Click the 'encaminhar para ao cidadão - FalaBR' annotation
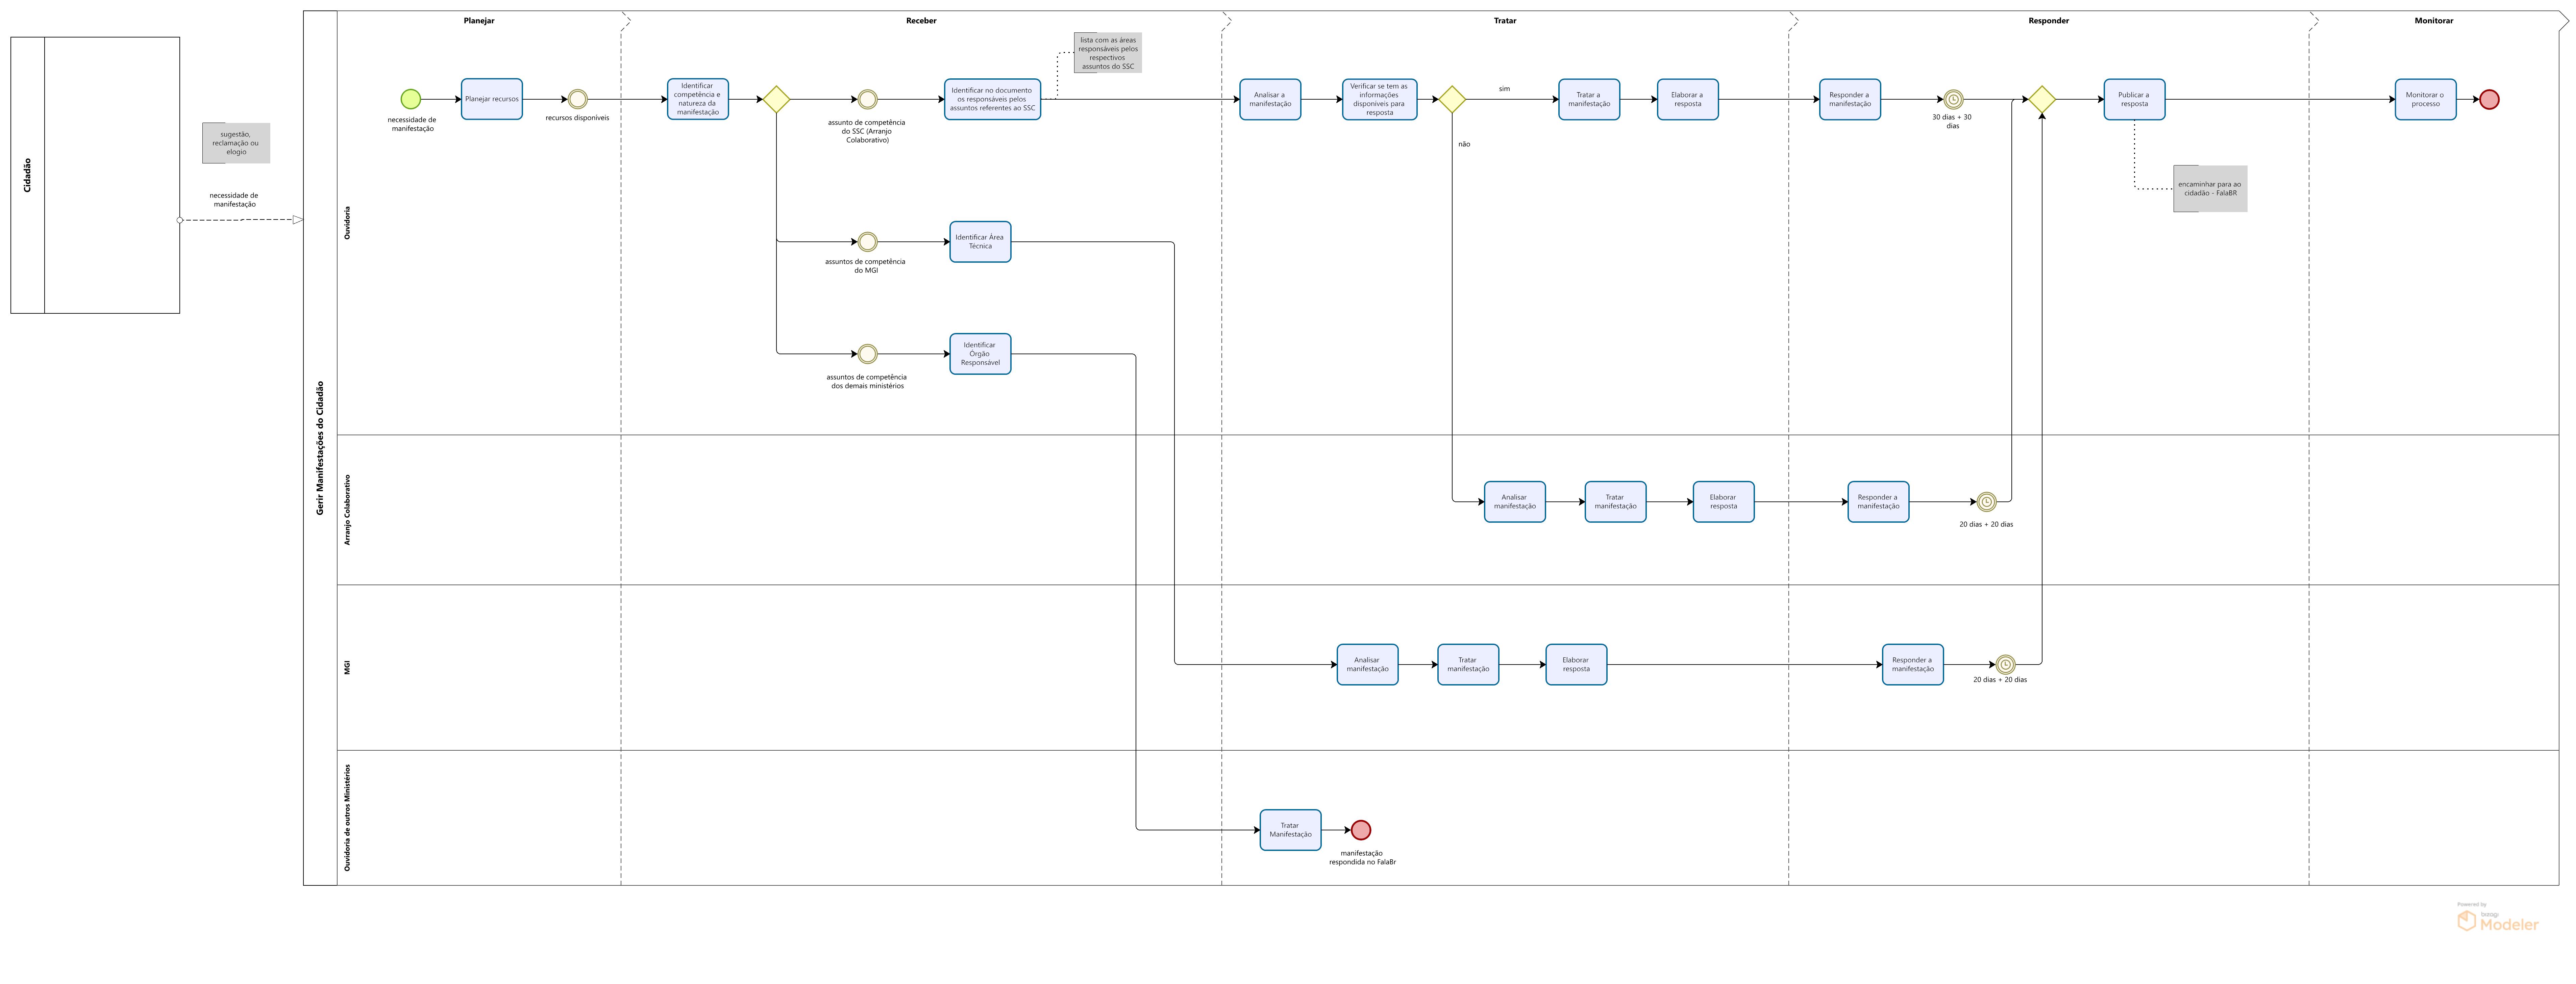This screenshot has height=984, width=2576. click(x=2210, y=189)
